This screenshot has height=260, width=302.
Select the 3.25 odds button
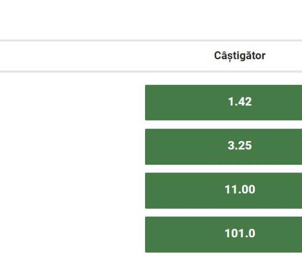point(224,147)
